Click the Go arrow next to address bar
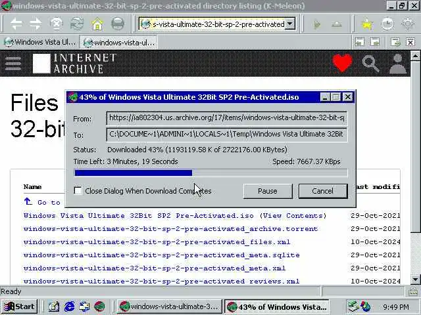 pyautogui.click(x=317, y=25)
